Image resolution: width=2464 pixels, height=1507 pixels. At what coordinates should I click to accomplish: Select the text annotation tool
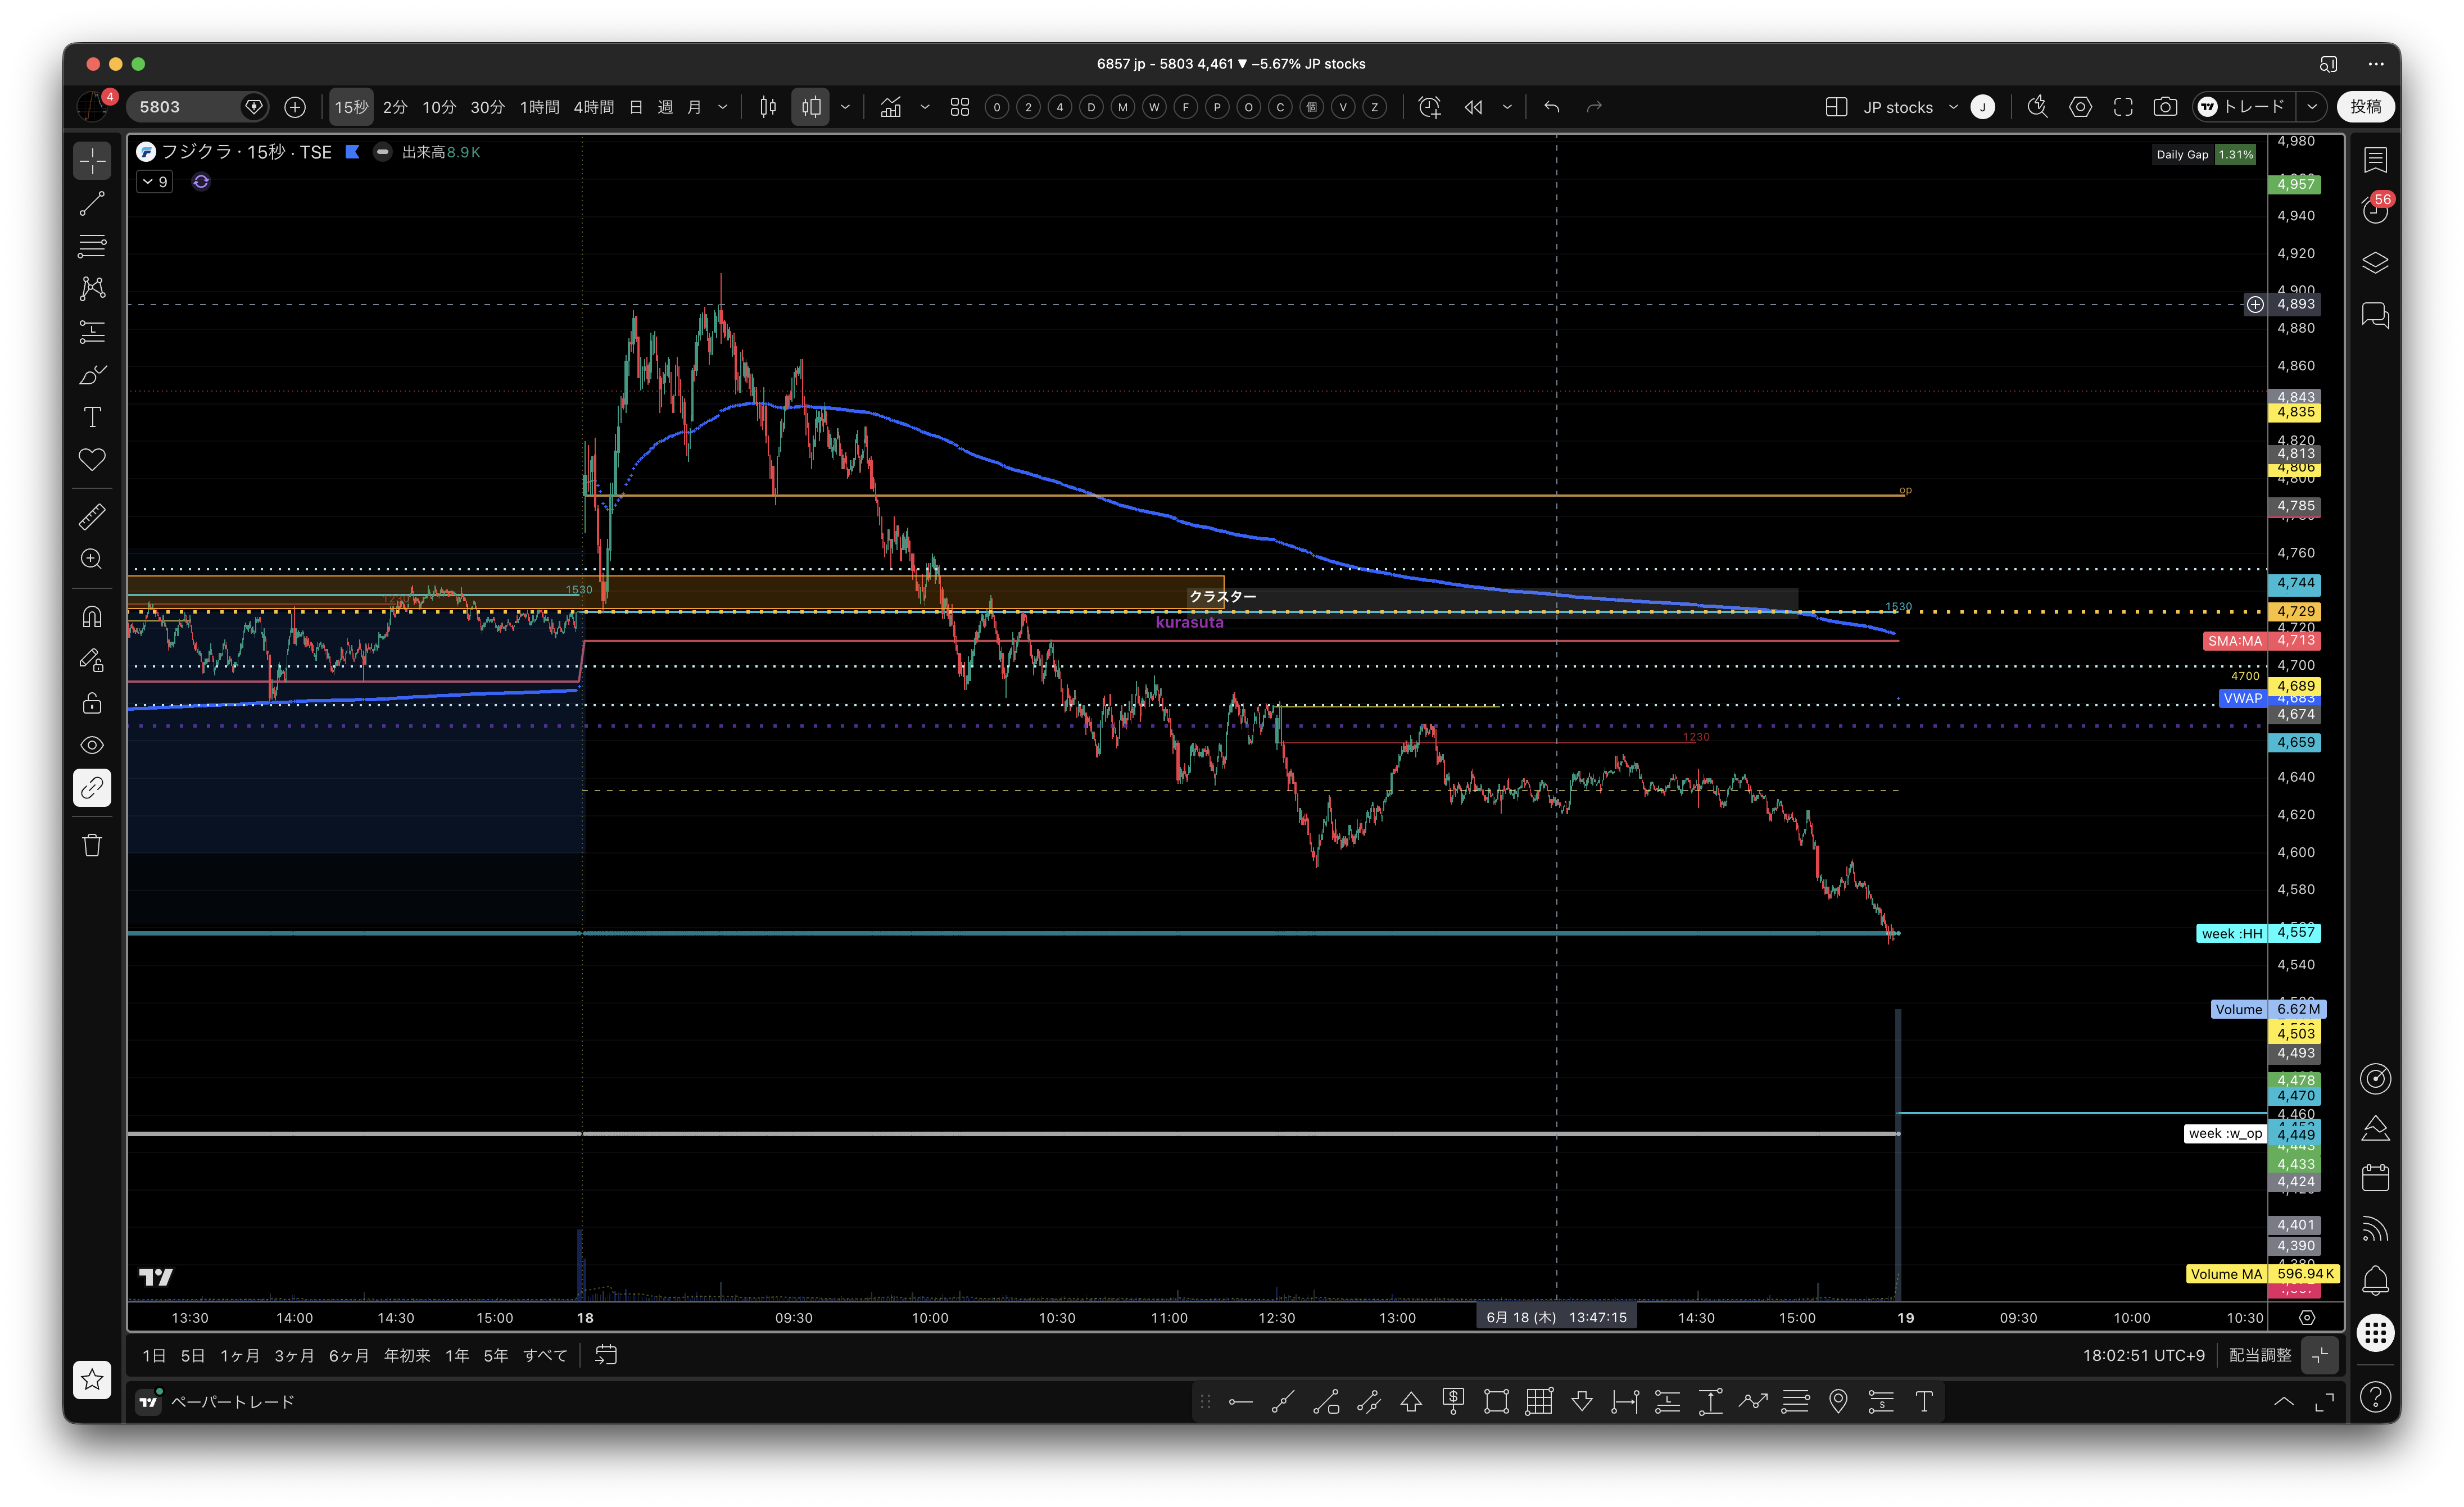pyautogui.click(x=92, y=417)
